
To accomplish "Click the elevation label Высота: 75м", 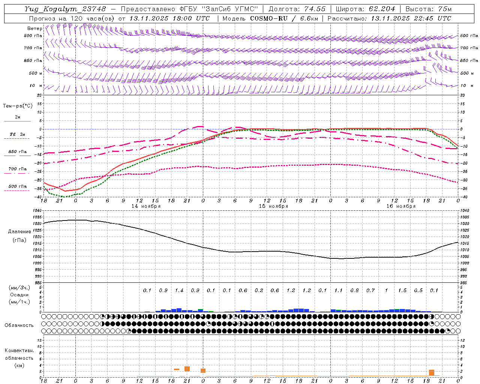I will pyautogui.click(x=429, y=9).
